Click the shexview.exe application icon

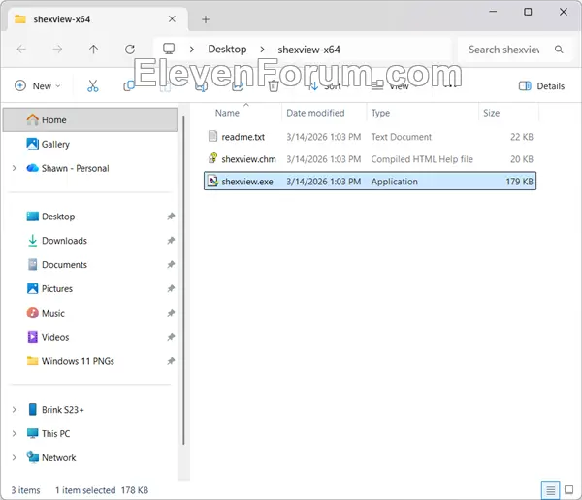tap(212, 181)
